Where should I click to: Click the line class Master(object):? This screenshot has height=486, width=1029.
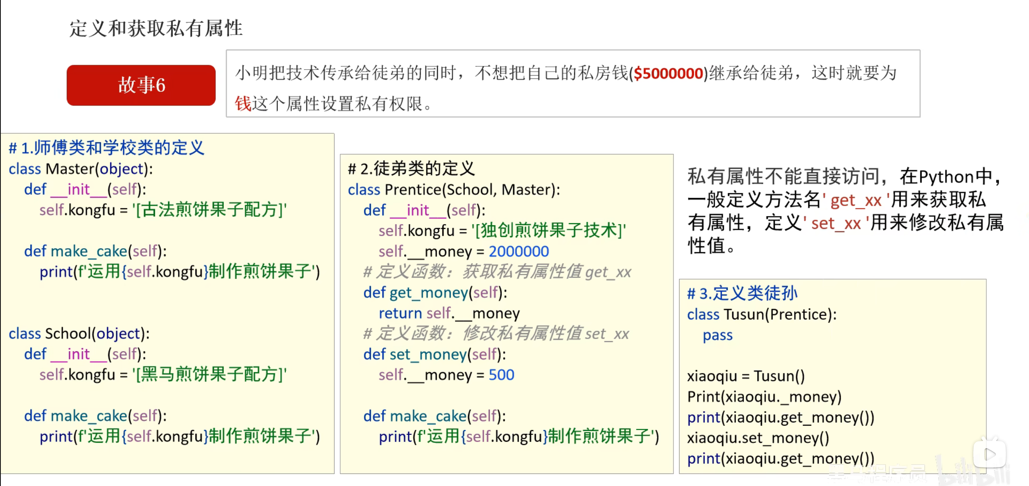click(x=81, y=169)
